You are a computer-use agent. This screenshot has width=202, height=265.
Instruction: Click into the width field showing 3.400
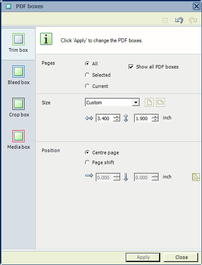[105, 118]
